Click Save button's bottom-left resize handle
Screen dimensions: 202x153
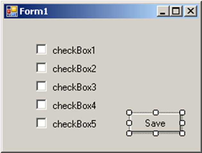[129, 133]
